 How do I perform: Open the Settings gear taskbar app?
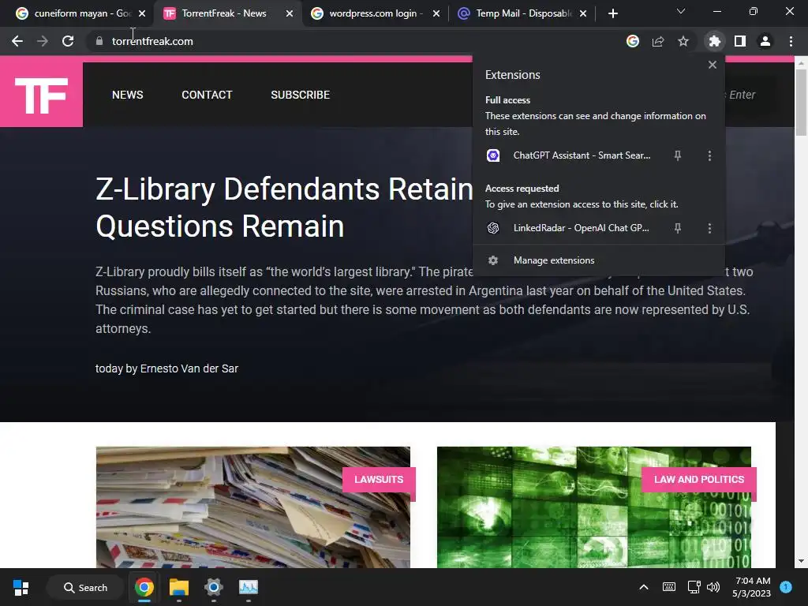point(213,587)
